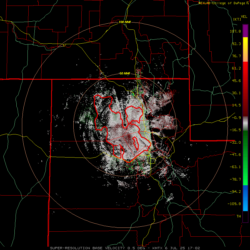Click the -63.1 velocity scale value

235,167
